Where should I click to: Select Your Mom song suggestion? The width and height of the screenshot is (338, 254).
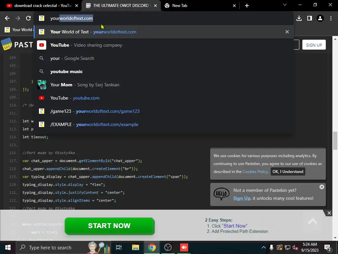pos(164,85)
